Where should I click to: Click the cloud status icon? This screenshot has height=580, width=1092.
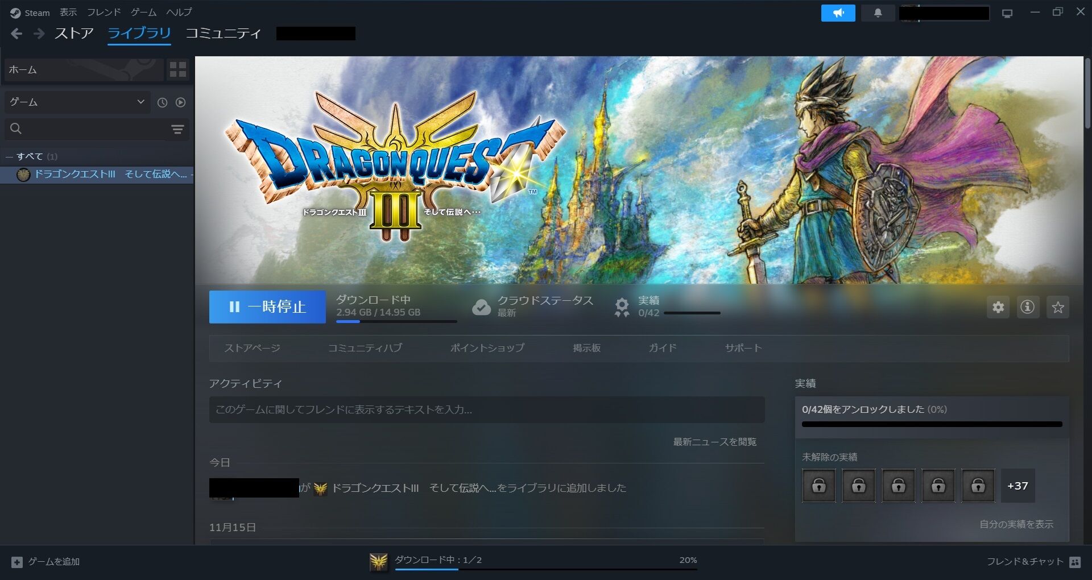coord(481,307)
